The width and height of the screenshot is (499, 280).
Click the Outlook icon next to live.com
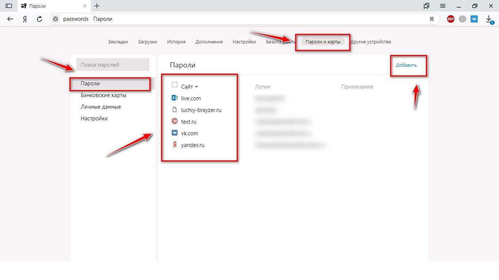point(175,98)
